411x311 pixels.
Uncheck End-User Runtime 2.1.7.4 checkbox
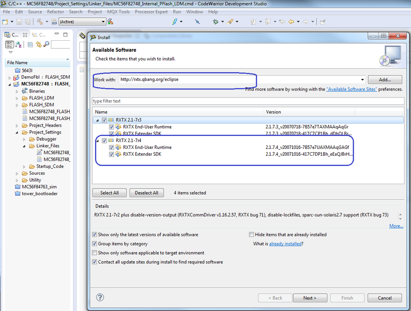point(111,147)
